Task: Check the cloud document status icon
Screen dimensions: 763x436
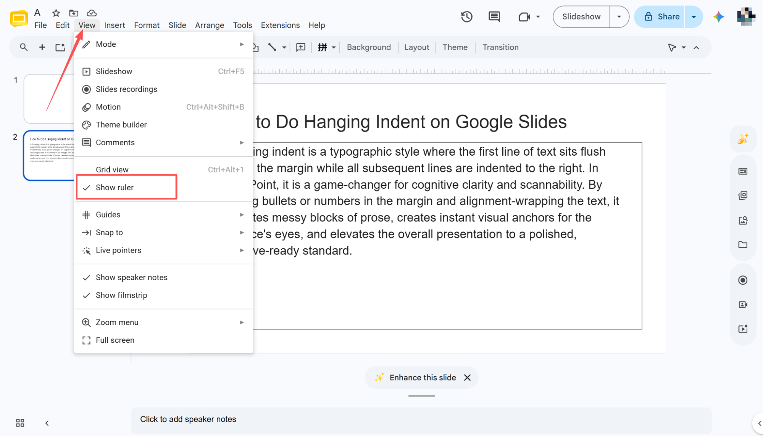Action: click(92, 13)
